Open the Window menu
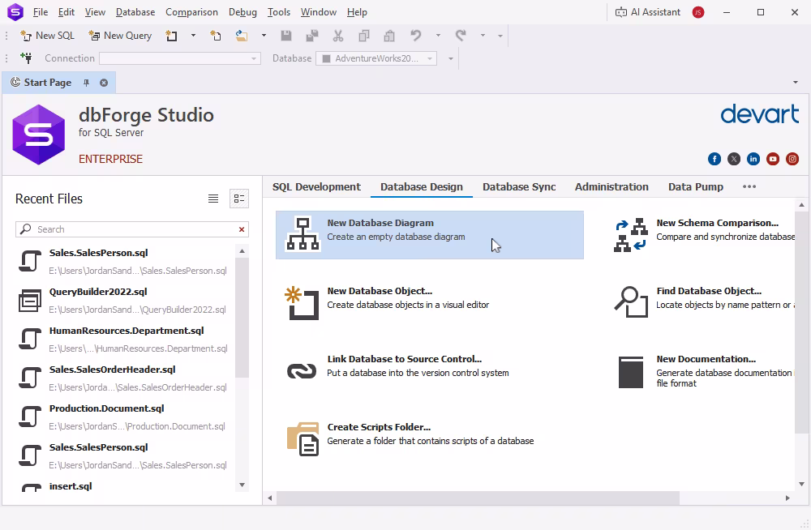 [318, 12]
